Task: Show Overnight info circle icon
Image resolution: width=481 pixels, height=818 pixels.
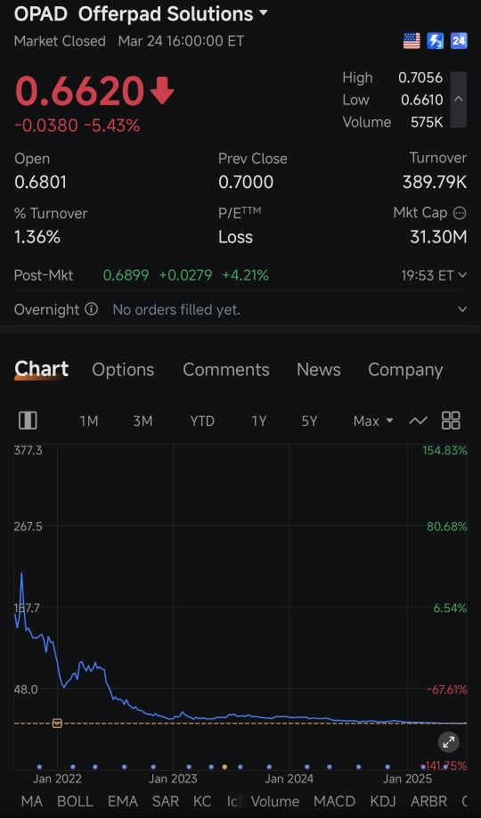Action: 91,309
